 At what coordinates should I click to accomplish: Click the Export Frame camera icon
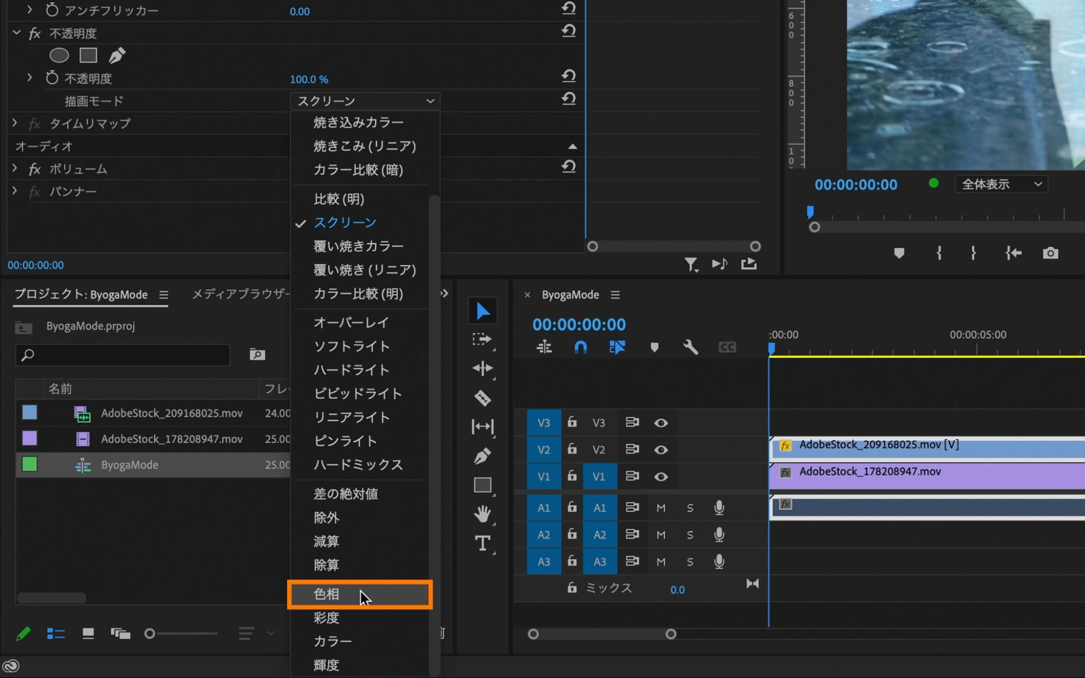point(1050,253)
